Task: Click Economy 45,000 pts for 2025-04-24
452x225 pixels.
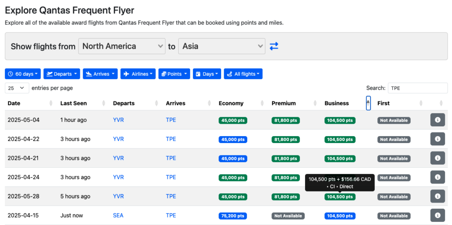Action: coord(233,177)
